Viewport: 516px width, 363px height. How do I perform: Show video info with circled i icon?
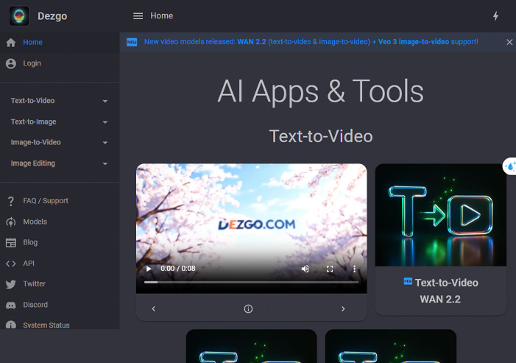coord(249,309)
